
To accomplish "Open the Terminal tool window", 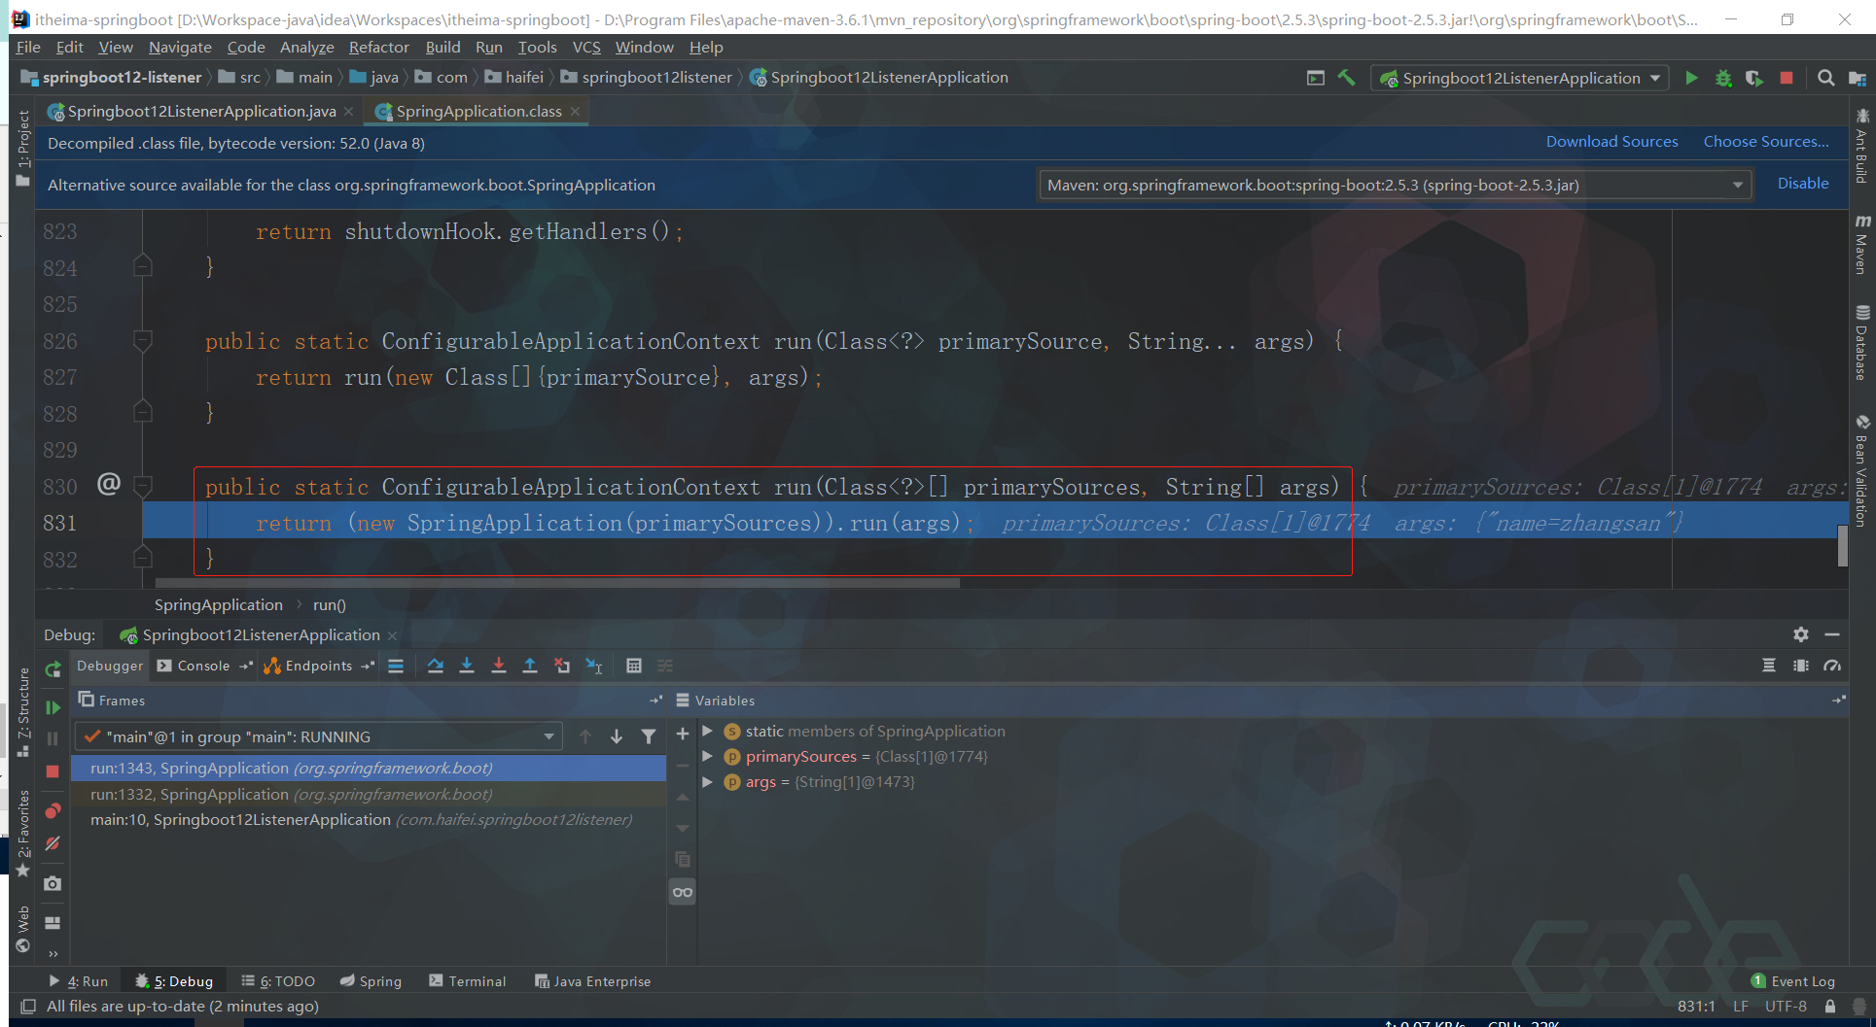I will [x=468, y=981].
